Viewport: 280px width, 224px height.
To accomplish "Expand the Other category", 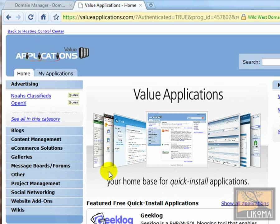I will tap(44, 175).
